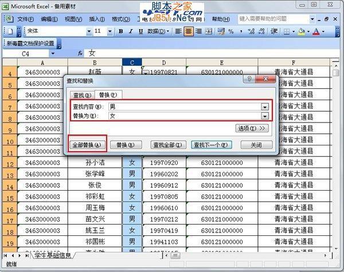Click the Fill Color bucket icon

[x=301, y=31]
